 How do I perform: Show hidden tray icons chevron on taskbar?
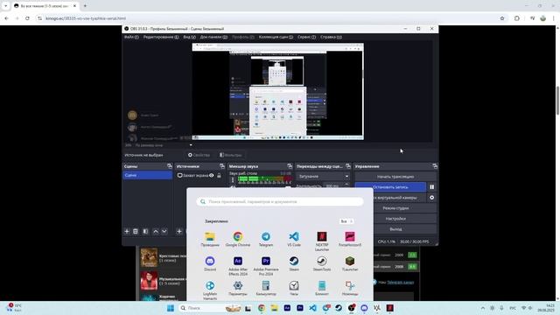pos(483,308)
